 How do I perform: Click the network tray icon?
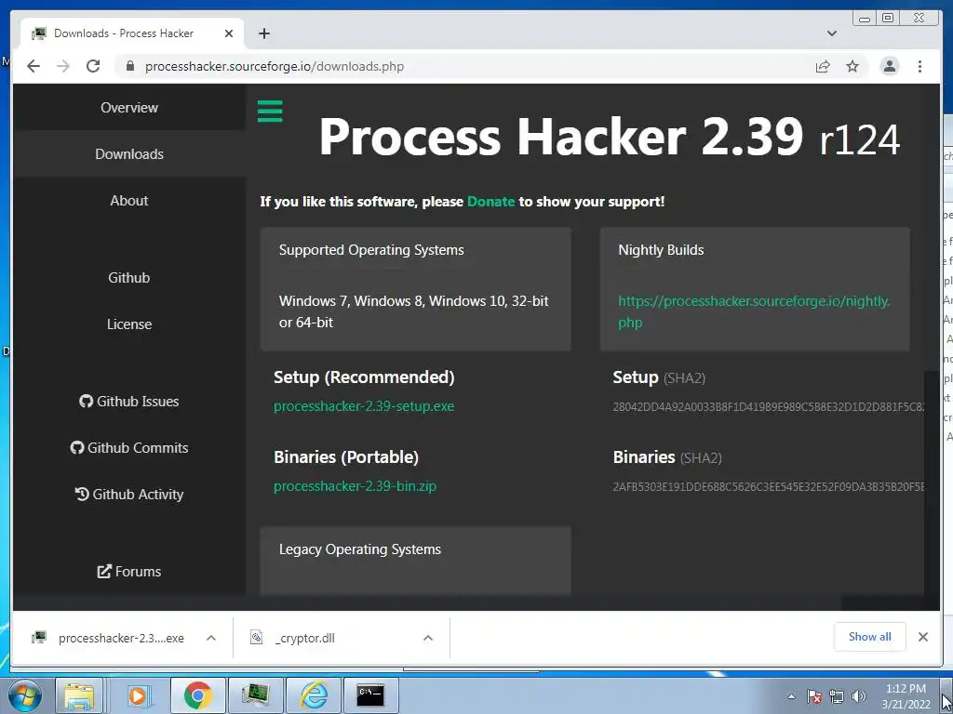[x=837, y=696]
